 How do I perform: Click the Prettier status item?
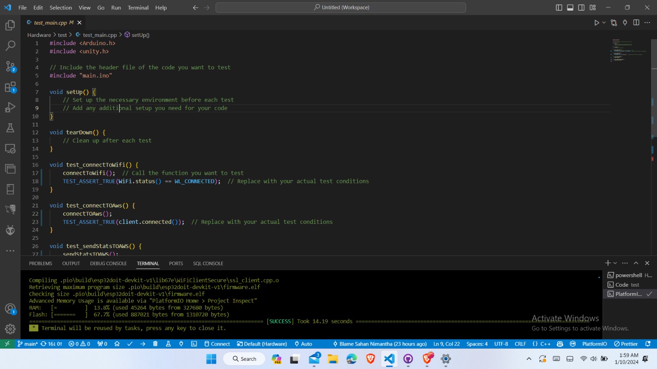[x=626, y=344]
